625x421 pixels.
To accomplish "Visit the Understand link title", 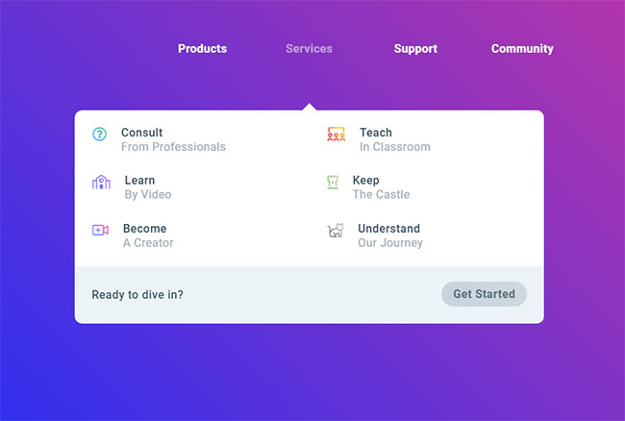I will [x=388, y=229].
